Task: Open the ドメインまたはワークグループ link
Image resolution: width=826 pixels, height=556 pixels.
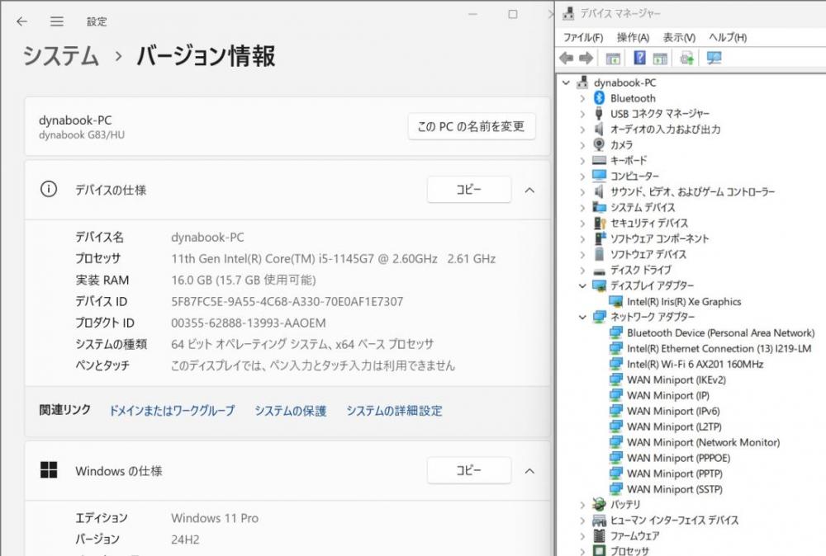Action: pos(172,410)
